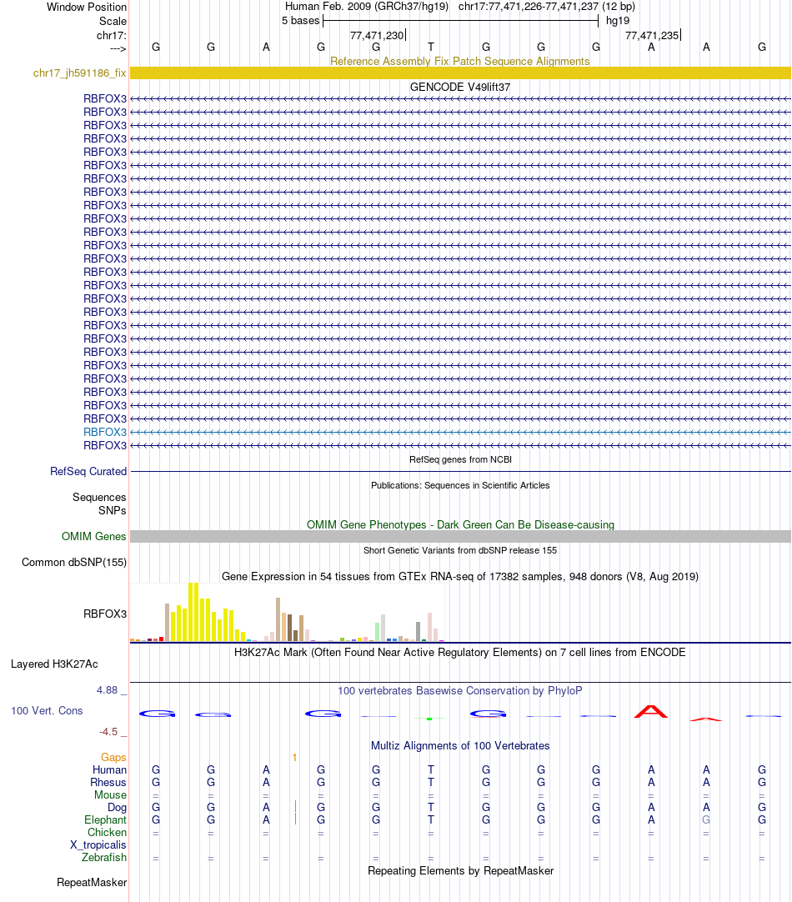This screenshot has width=792, height=902.
Task: Open OMIM Gene Phenotypes track title
Action: click(x=460, y=524)
